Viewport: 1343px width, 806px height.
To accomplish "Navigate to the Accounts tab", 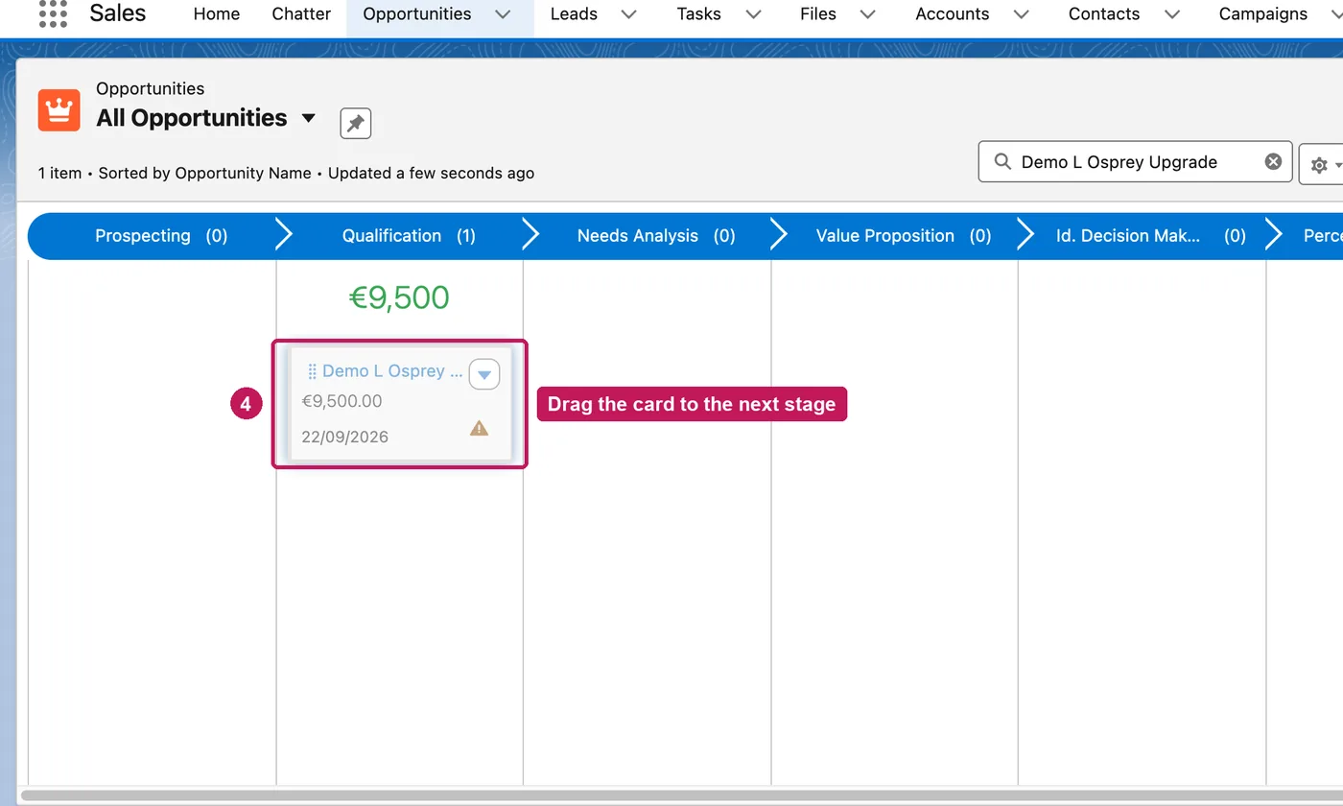I will click(x=953, y=13).
